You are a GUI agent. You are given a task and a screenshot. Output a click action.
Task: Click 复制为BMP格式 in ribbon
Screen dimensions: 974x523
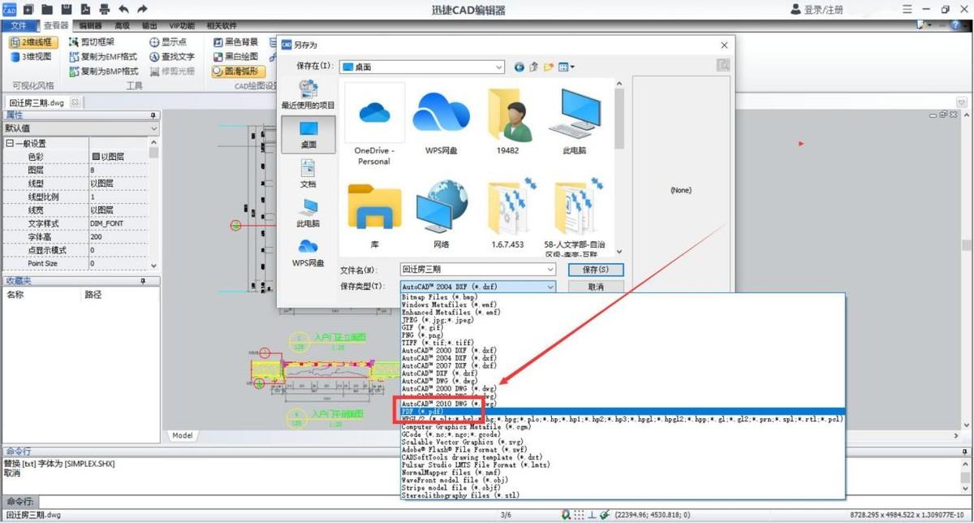coord(102,71)
